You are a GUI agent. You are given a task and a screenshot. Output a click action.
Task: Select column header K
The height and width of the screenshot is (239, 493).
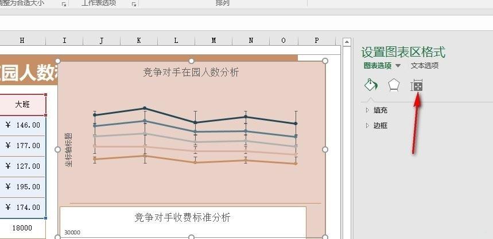(139, 41)
